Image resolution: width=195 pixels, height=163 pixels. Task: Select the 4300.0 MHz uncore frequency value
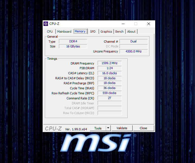click(x=134, y=51)
